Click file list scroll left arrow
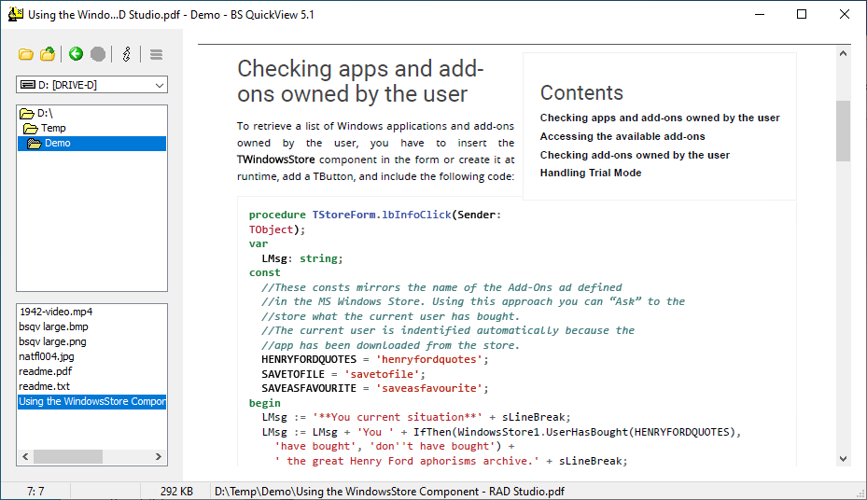Screen dimensions: 867x500 [25, 457]
